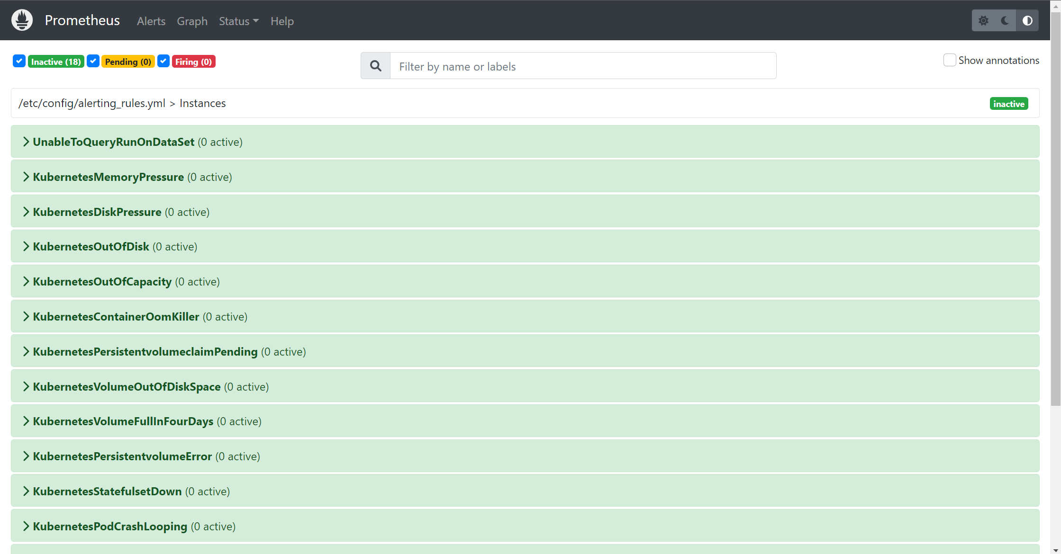This screenshot has width=1061, height=554.
Task: Focus the Filter by name or labels field
Action: pos(583,66)
